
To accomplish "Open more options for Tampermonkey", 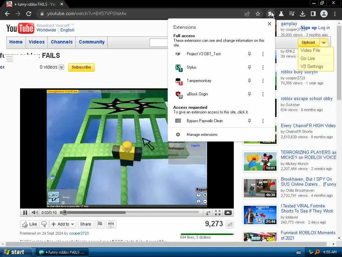I will [x=263, y=81].
